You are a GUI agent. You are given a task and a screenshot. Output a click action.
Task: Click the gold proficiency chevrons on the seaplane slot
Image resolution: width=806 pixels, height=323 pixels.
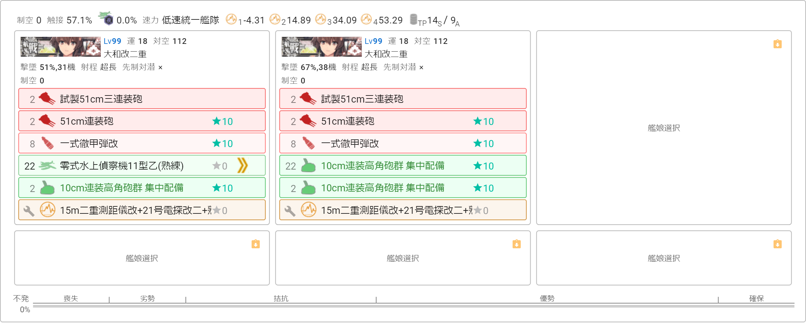click(x=242, y=166)
